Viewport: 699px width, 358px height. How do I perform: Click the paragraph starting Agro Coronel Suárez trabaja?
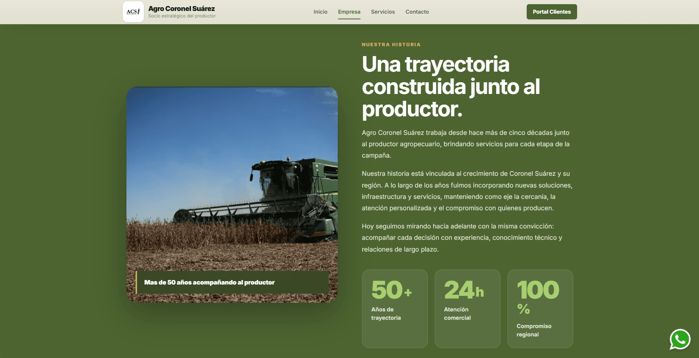[x=466, y=144]
